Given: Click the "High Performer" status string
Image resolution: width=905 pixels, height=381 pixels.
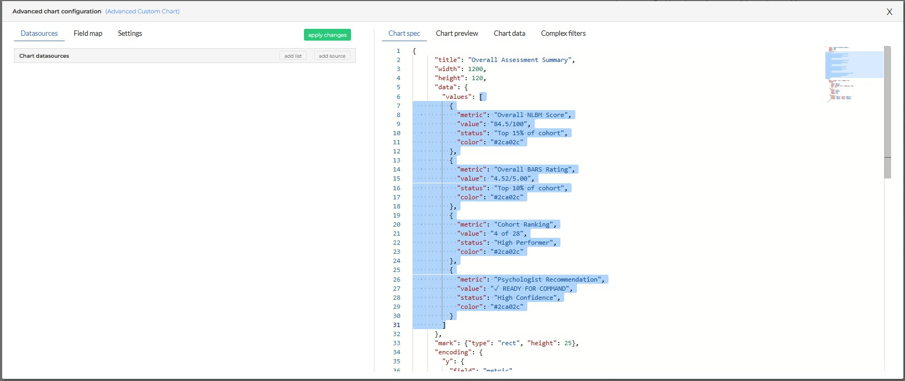Looking at the screenshot, I should click(524, 243).
